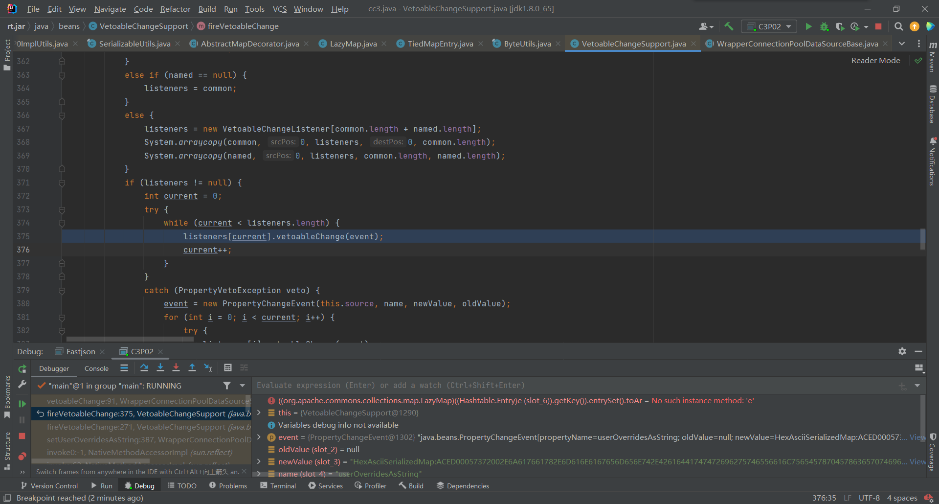Close VetoableChangeSupport.java tab
This screenshot has width=939, height=504.
click(x=693, y=44)
